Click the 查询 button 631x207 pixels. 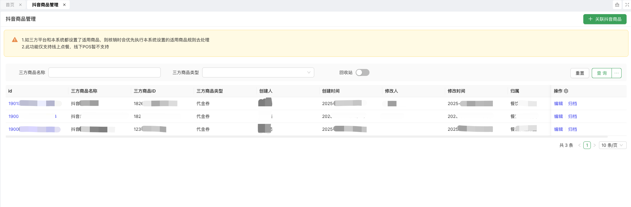tap(602, 73)
